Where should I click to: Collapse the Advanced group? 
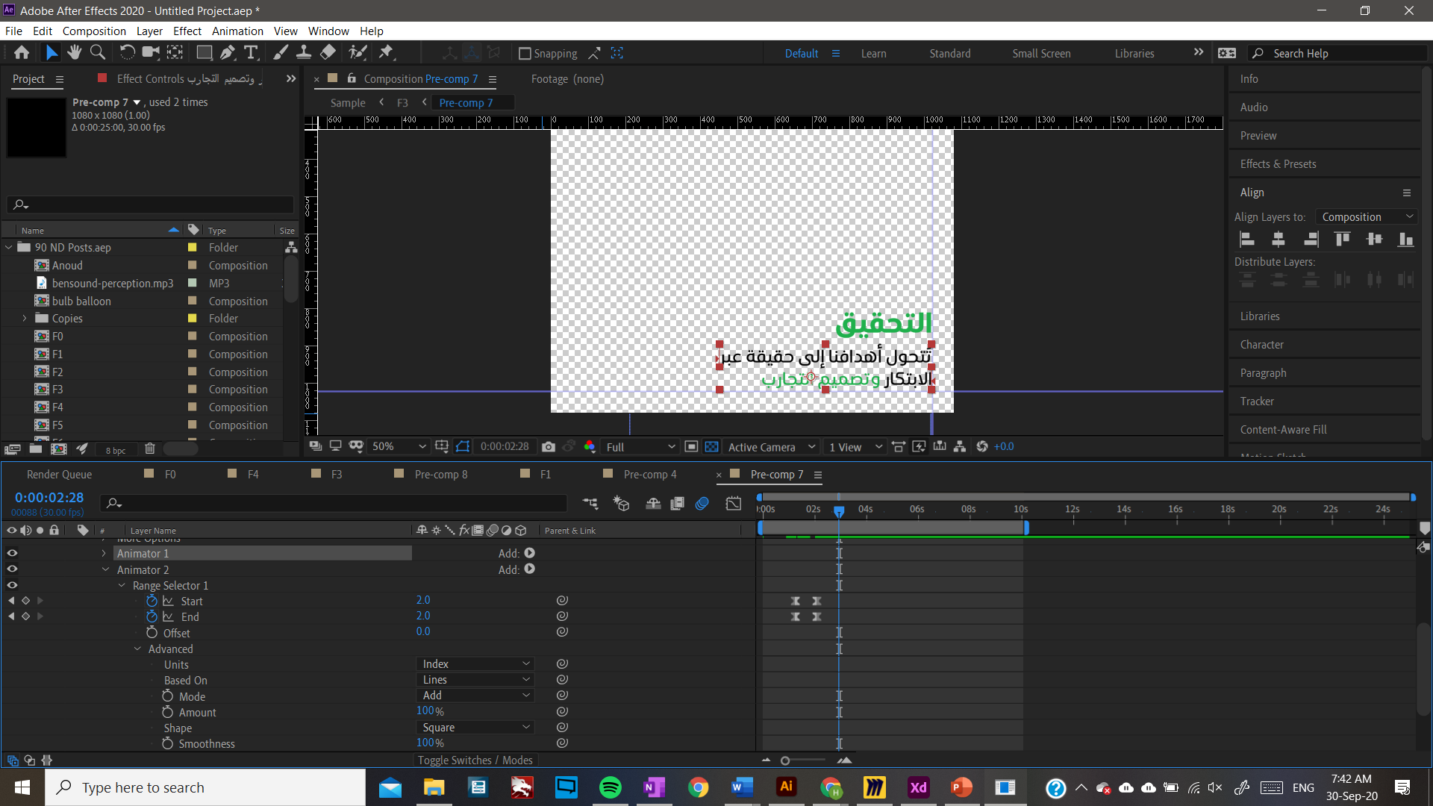pos(137,649)
